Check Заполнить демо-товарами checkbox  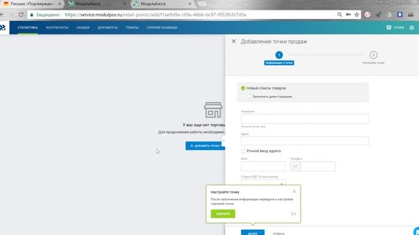click(249, 97)
